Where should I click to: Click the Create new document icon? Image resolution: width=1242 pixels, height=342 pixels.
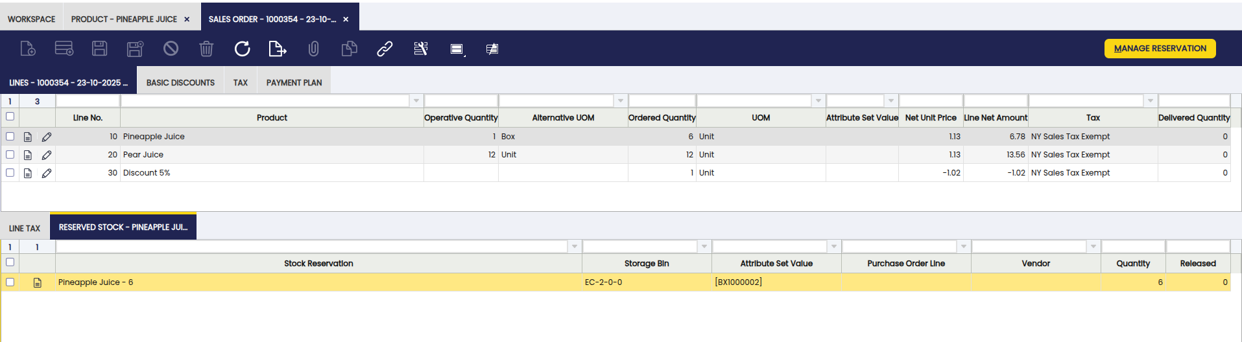tap(28, 49)
